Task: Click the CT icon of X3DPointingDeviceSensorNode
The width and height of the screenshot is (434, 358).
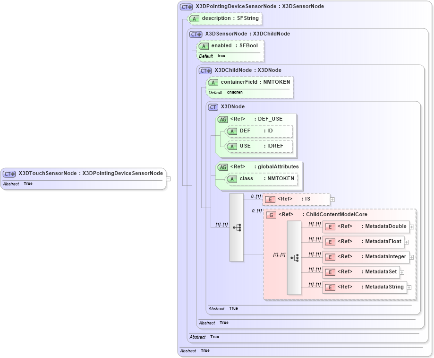Action: [186, 7]
